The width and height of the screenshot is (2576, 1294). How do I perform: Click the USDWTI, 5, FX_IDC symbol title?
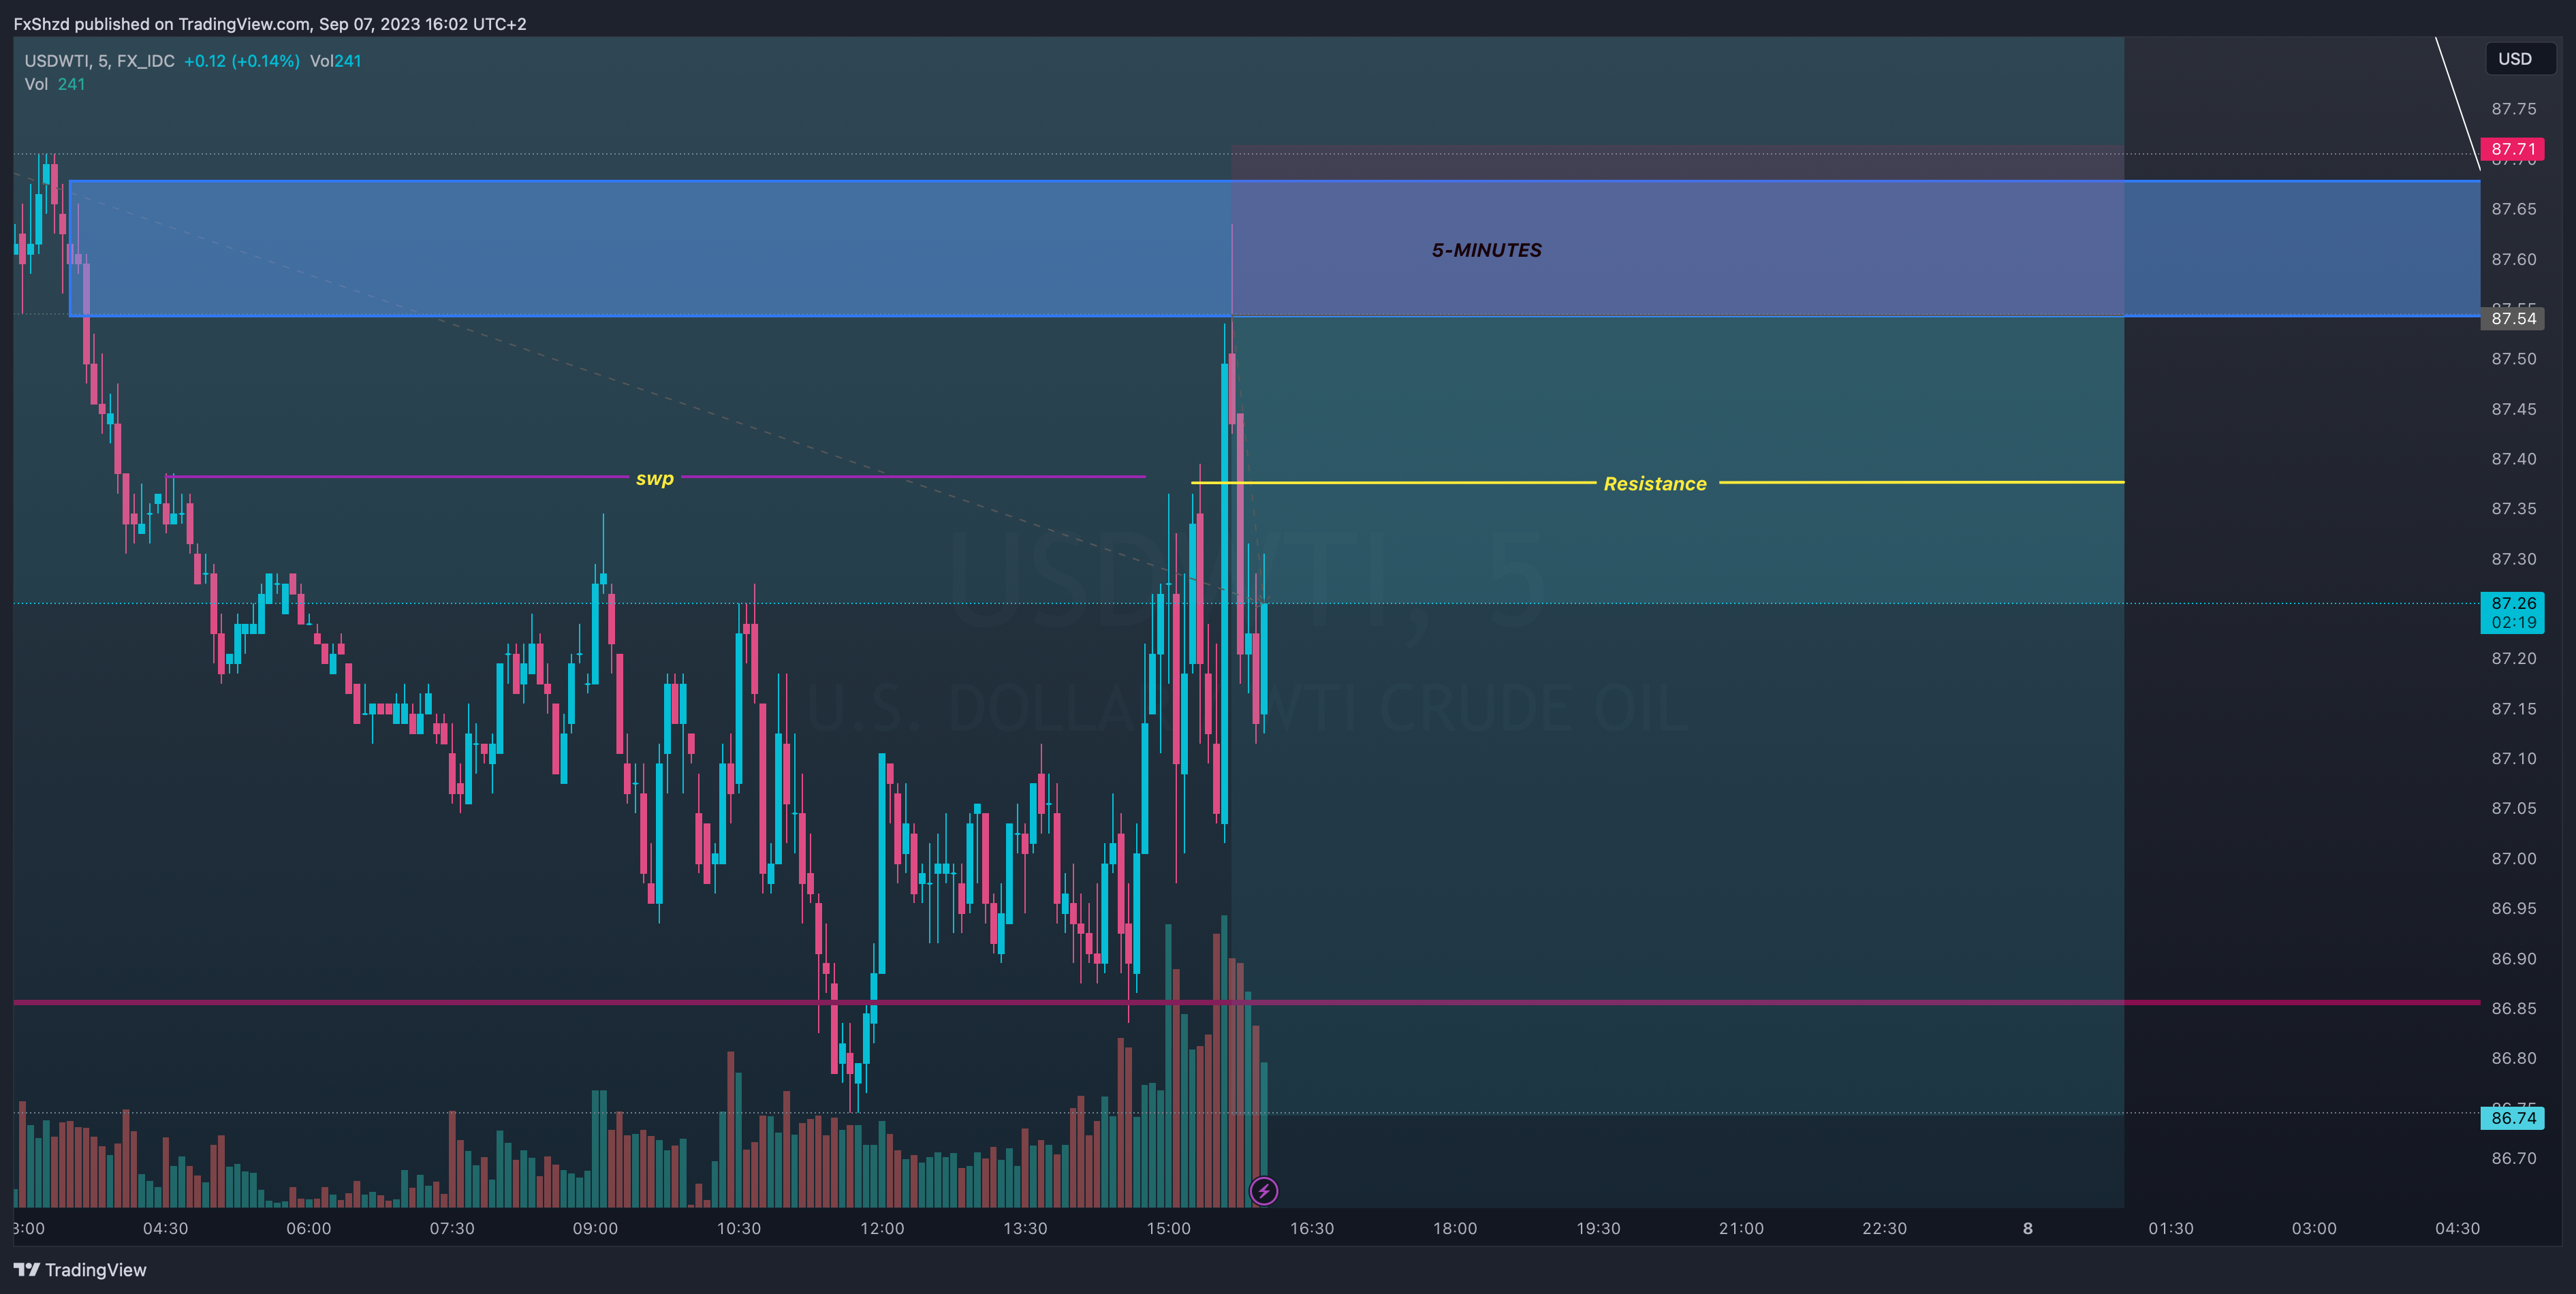click(99, 61)
